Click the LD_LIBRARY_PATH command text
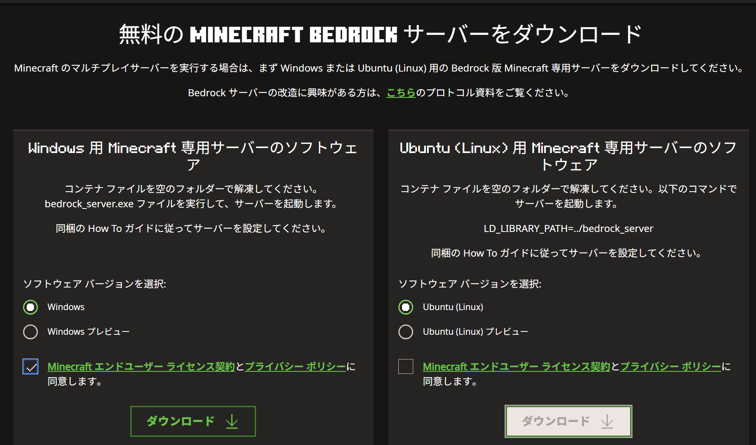The height and width of the screenshot is (445, 756). click(568, 229)
